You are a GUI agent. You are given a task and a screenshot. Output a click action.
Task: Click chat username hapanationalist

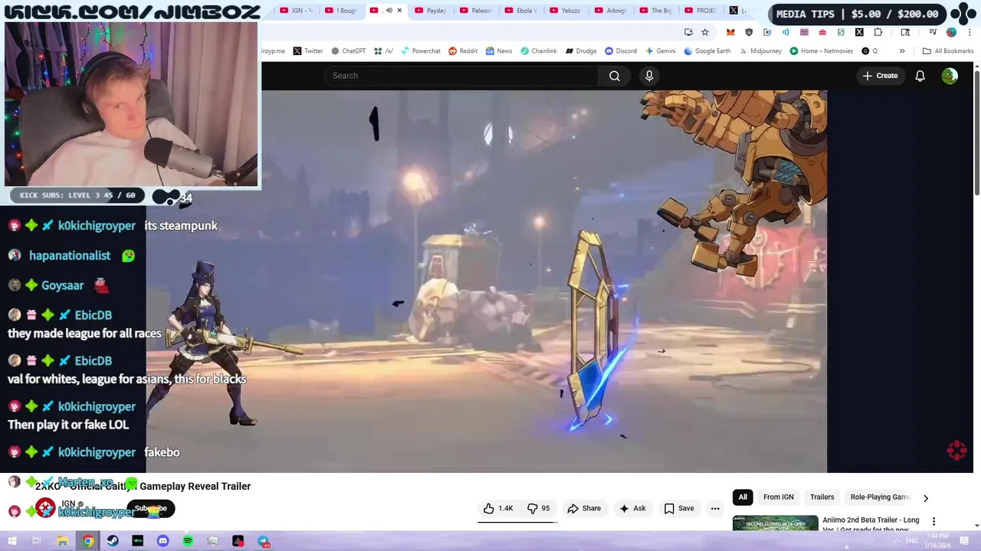point(70,256)
